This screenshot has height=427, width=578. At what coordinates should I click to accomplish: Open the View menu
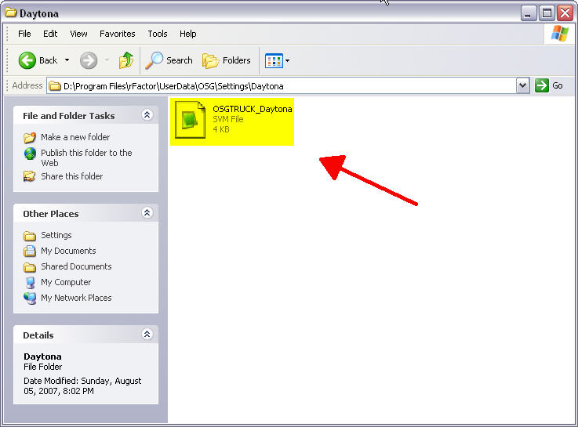pyautogui.click(x=78, y=34)
